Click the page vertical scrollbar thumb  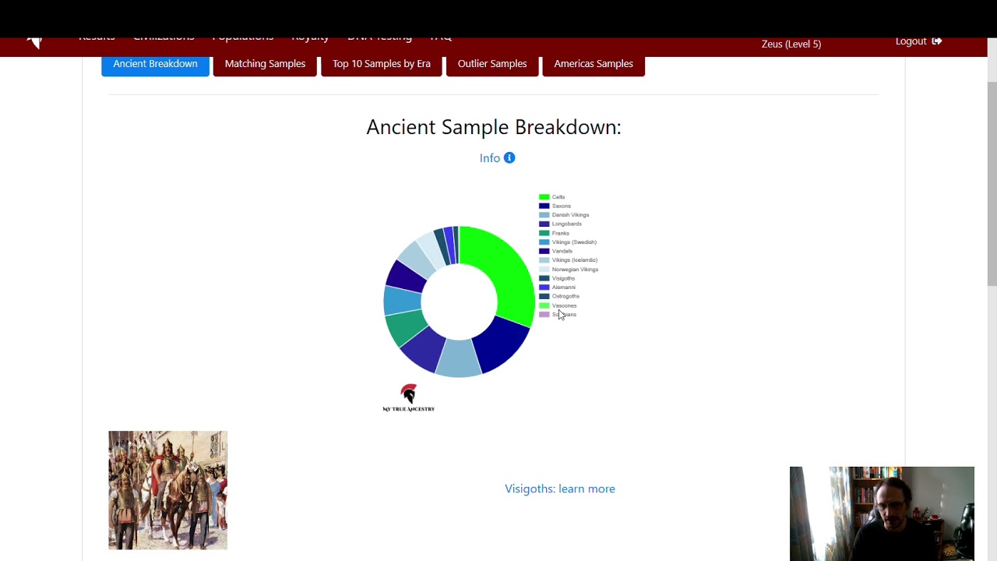[x=992, y=183]
